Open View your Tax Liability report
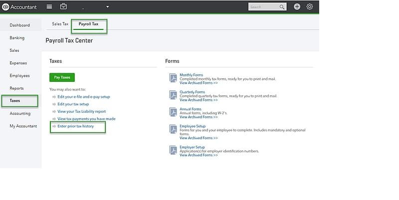The height and width of the screenshot is (200, 399). (x=81, y=111)
